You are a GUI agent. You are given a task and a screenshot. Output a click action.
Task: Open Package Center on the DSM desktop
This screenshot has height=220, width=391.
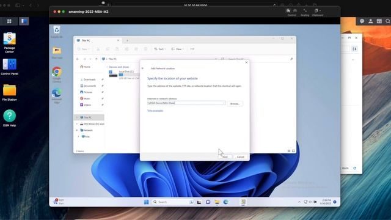click(x=10, y=43)
